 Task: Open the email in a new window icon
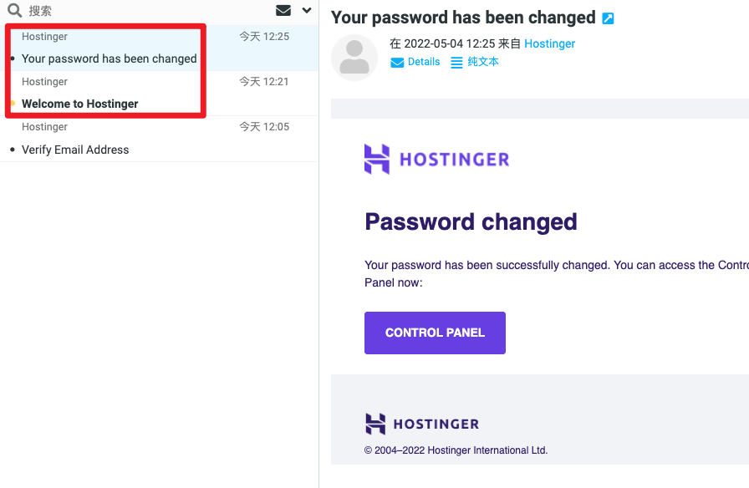(608, 17)
